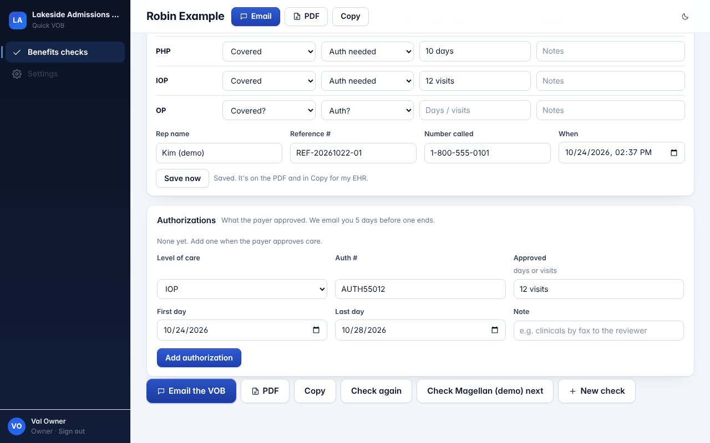This screenshot has width=710, height=443.
Task: Click OP Days / visits field
Action: 475,110
